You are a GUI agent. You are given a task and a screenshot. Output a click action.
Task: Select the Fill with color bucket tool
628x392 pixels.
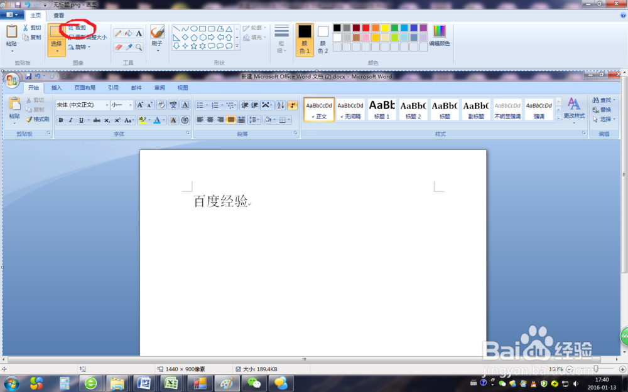(x=129, y=33)
